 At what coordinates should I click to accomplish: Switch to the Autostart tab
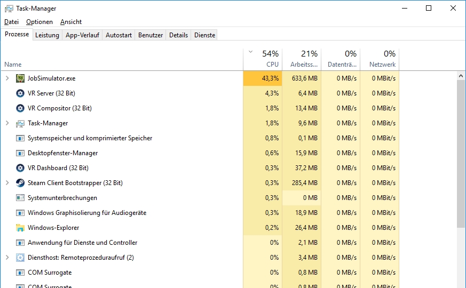point(119,35)
